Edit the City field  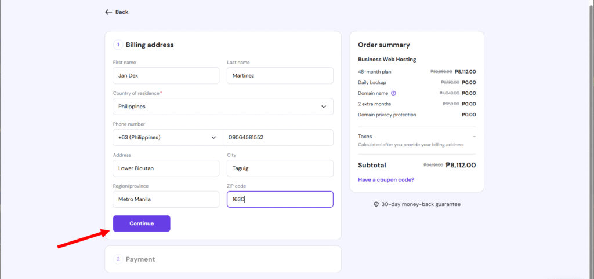[280, 168]
